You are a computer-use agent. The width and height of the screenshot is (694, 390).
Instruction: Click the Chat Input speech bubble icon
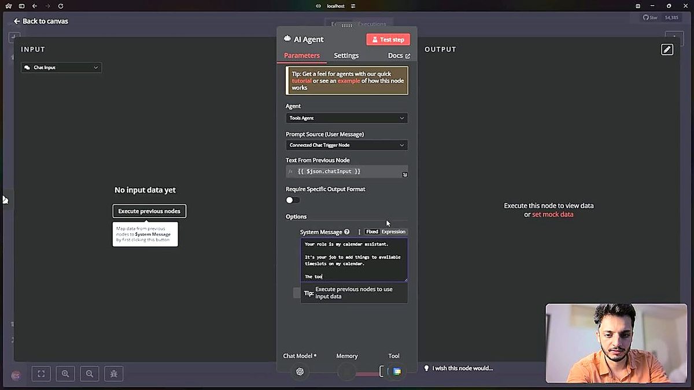click(27, 68)
